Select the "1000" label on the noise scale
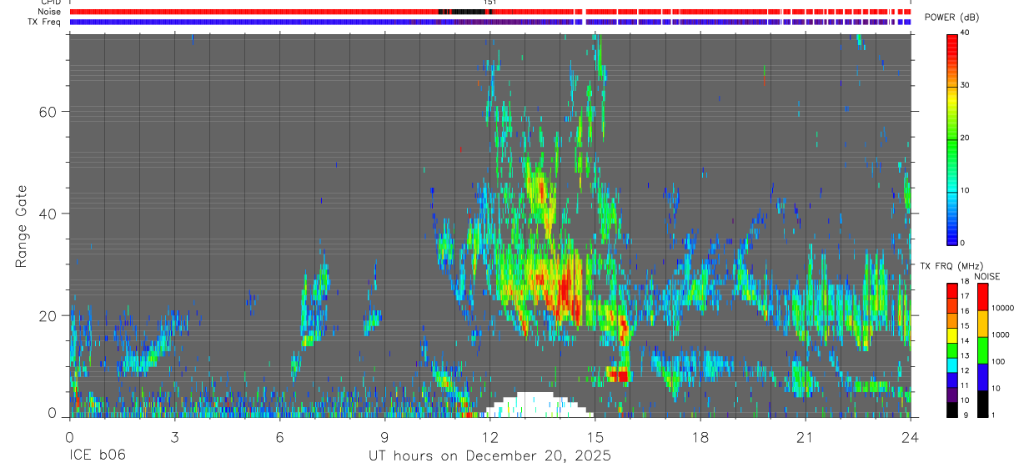Screen dimensions: 1024x473 [x=1002, y=335]
